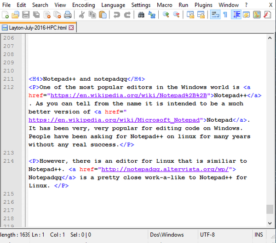Click the Open file folder icon

click(x=16, y=15)
